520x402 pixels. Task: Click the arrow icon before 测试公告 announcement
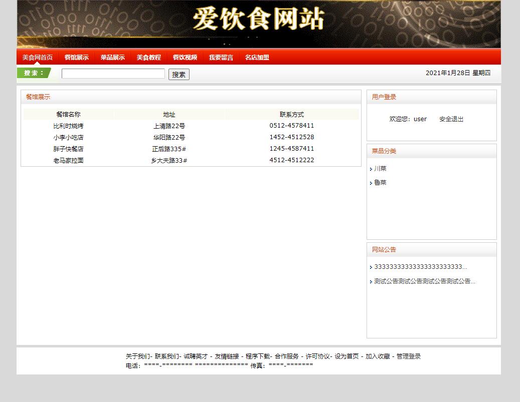[371, 282]
